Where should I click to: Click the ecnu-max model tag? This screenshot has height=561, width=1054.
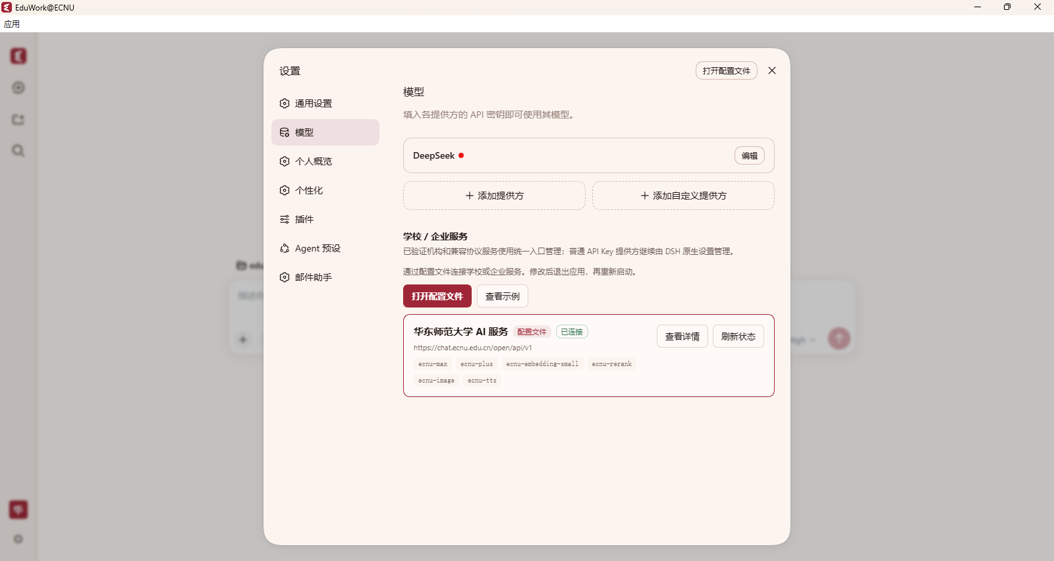pos(433,364)
